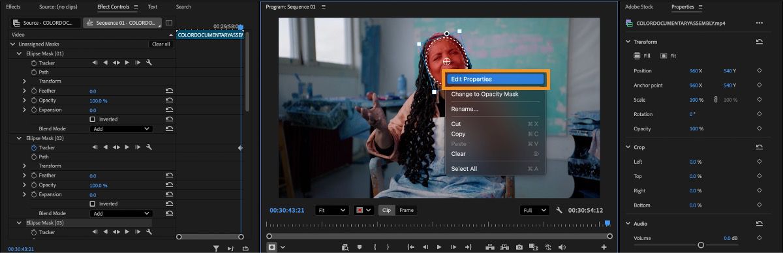Click the Fit button in Transform
Image resolution: width=783 pixels, height=253 pixels.
[x=668, y=56]
